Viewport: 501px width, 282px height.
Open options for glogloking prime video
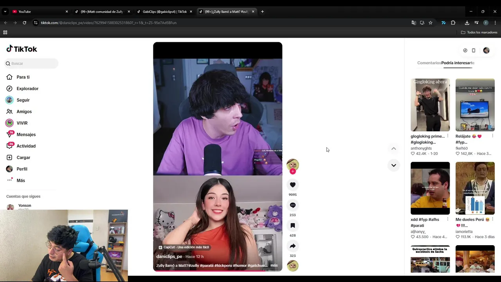(448, 136)
